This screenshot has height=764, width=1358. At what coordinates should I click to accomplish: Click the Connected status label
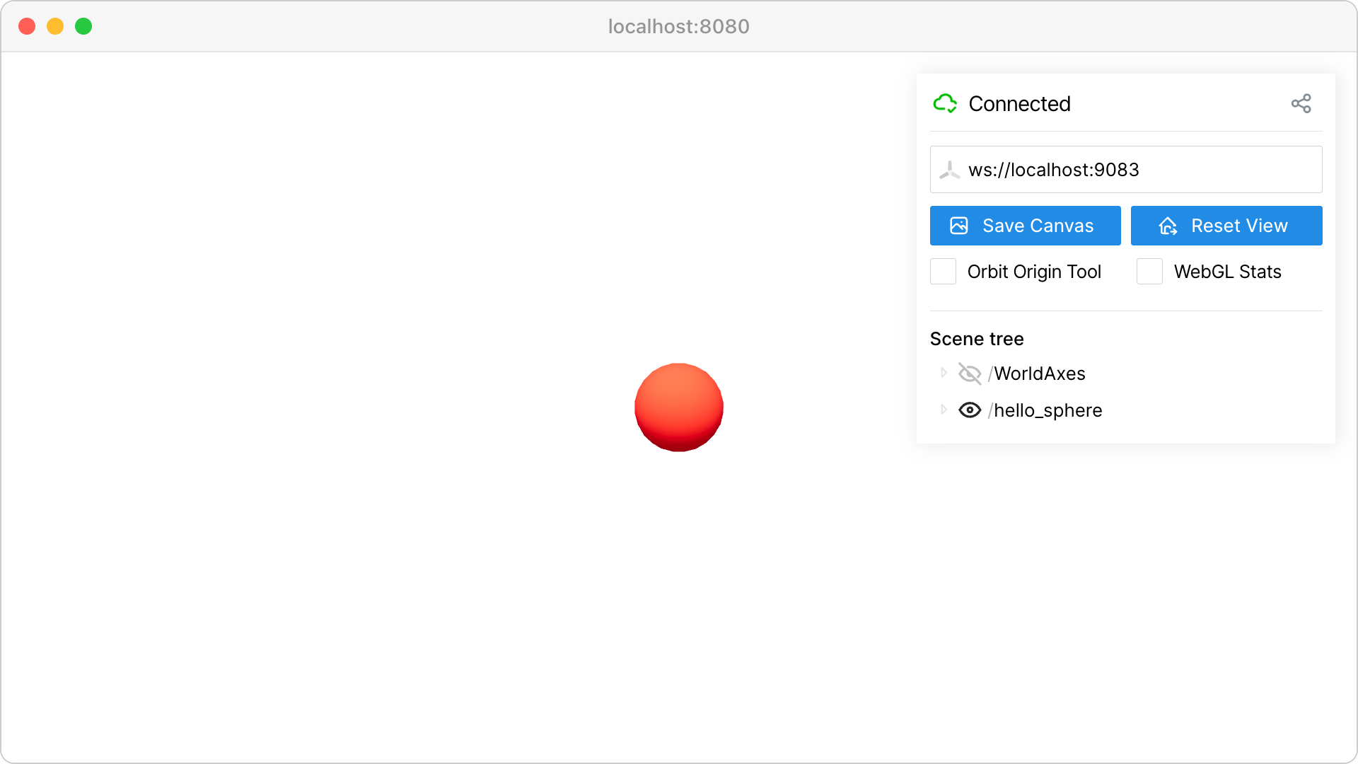point(1019,104)
